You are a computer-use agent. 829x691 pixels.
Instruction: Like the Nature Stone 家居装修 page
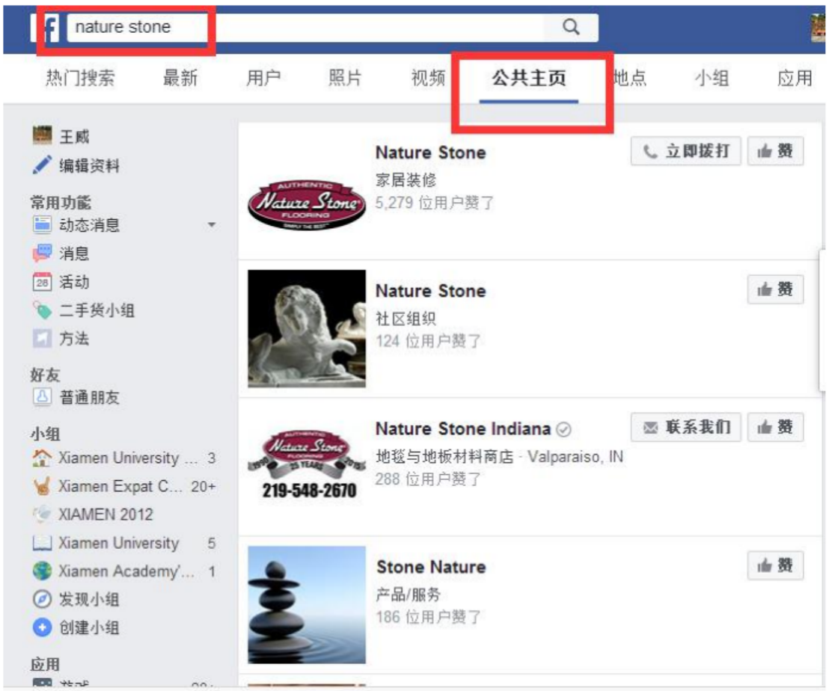tap(776, 151)
